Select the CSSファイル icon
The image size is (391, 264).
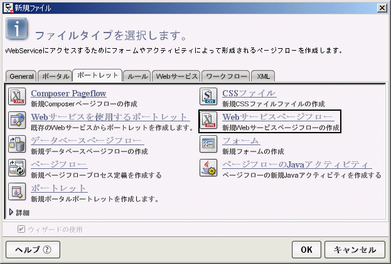click(208, 96)
